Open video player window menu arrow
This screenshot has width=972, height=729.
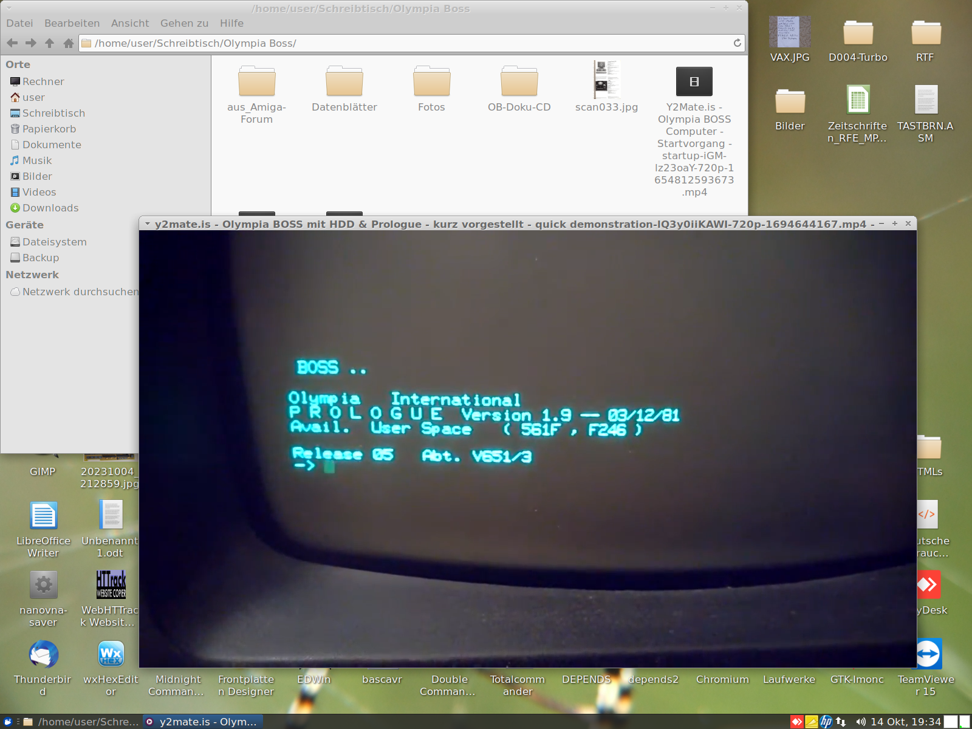coord(147,224)
